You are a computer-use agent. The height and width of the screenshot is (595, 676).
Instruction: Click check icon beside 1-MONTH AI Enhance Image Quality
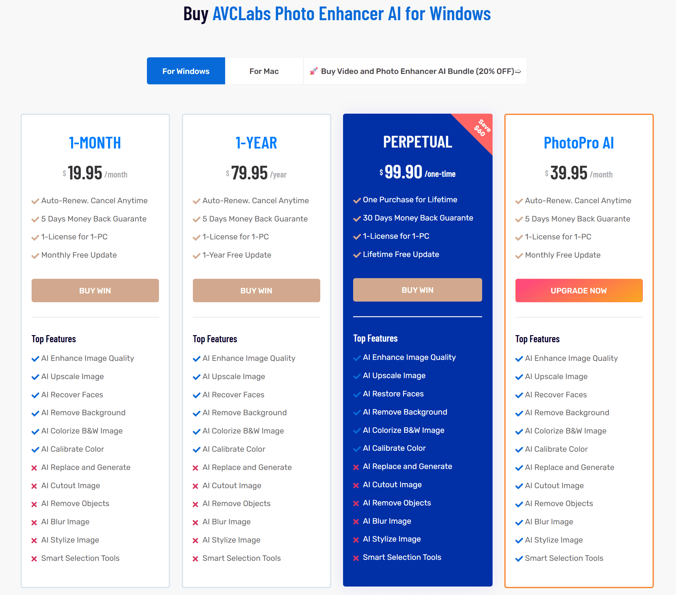coord(36,359)
